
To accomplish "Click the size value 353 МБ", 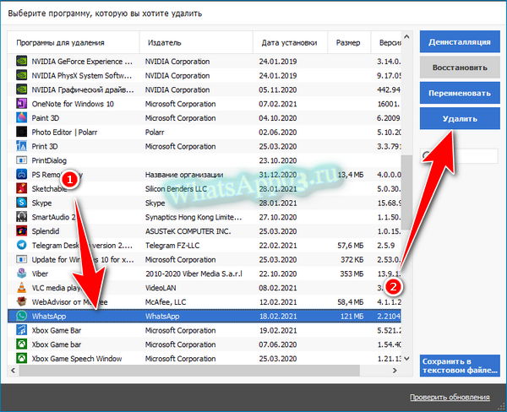I will pos(352,274).
